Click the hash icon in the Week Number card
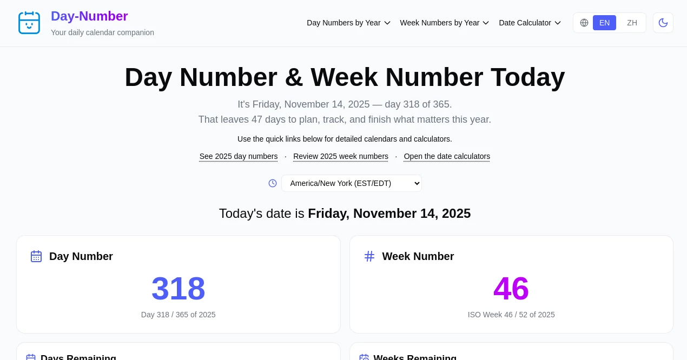 pyautogui.click(x=369, y=256)
